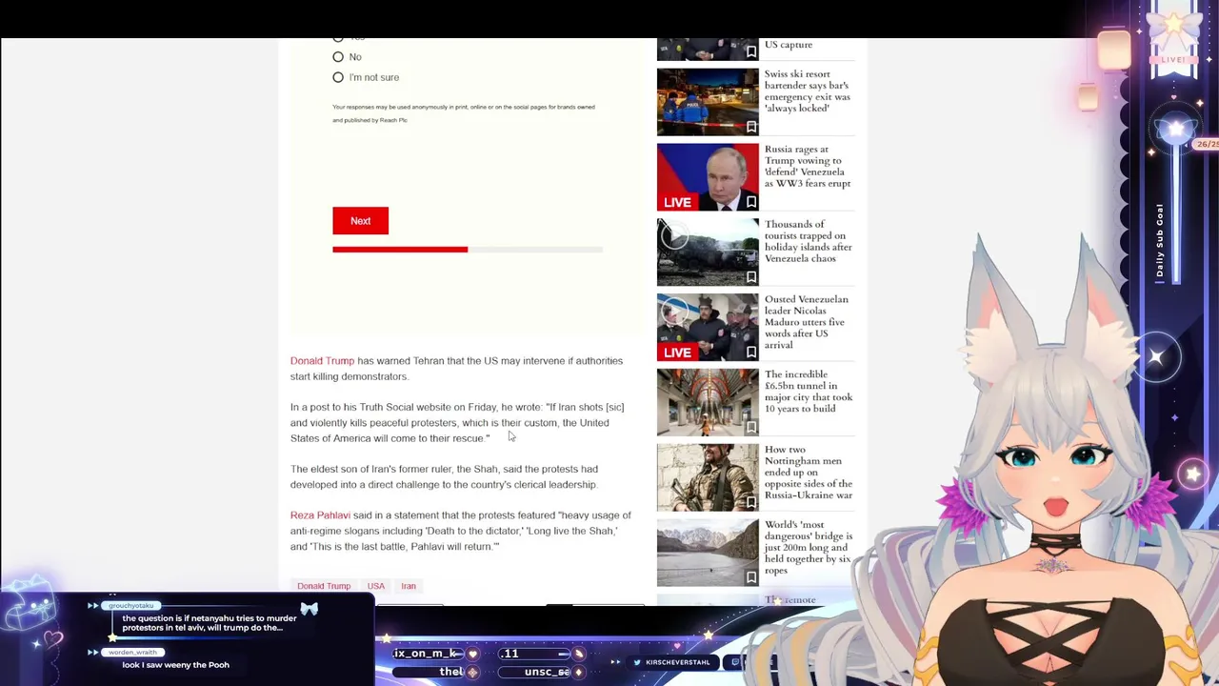
Task: Click the Daily Sub Goal label
Action: [x=1160, y=241]
